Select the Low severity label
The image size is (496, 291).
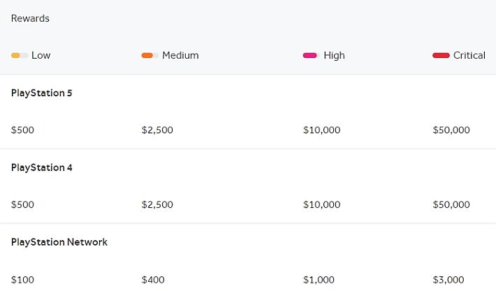pyautogui.click(x=41, y=55)
